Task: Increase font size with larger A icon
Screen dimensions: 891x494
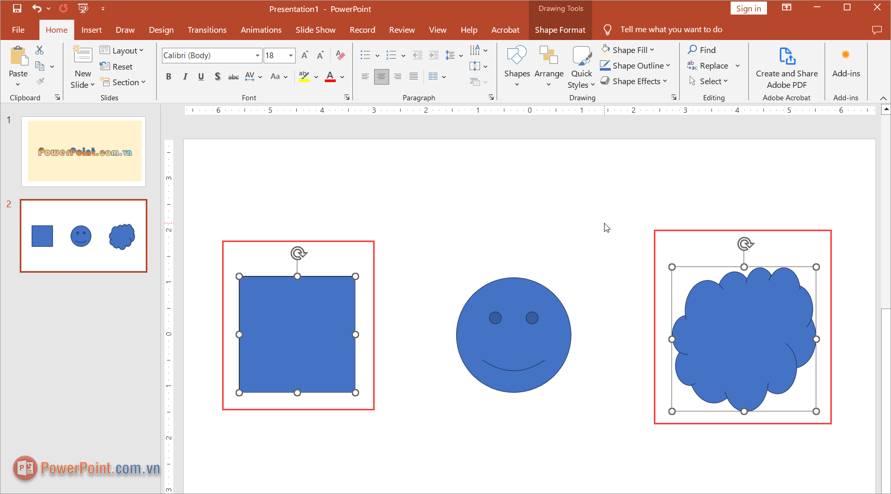Action: 305,55
